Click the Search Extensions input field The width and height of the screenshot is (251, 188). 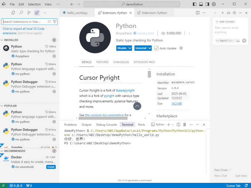(x=26, y=22)
